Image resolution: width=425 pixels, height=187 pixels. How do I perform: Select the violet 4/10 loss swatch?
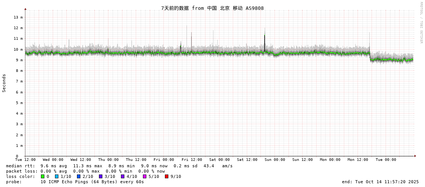tap(123, 176)
